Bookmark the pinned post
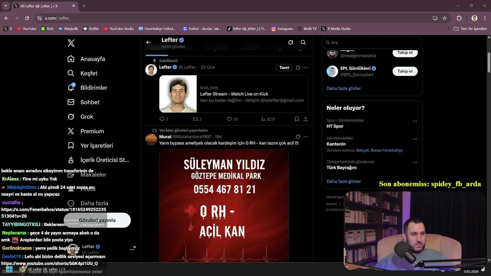491x276 pixels. (297, 119)
